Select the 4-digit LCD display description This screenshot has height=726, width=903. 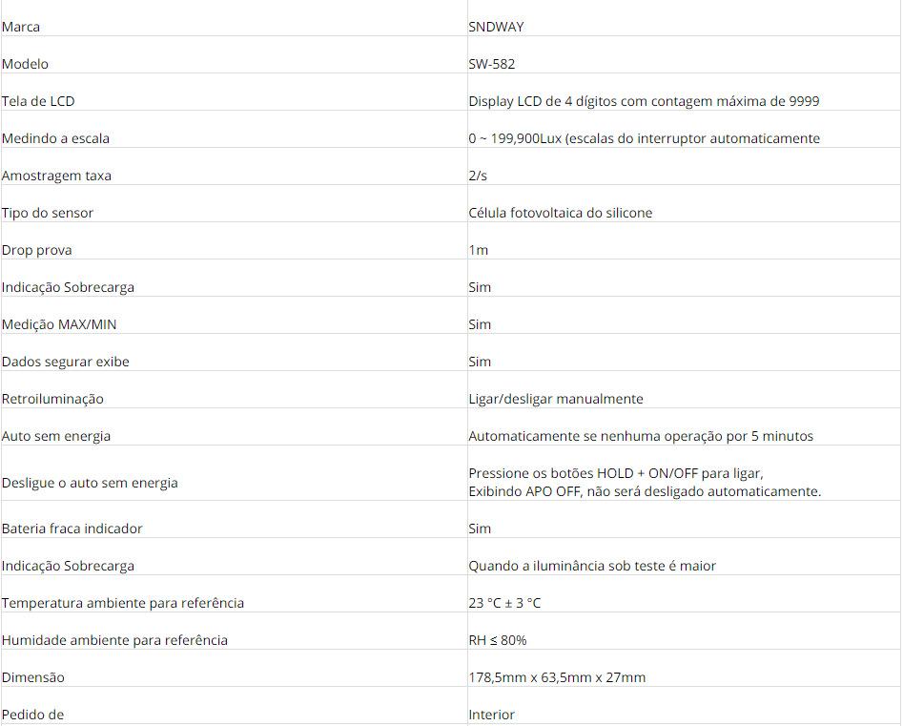coord(644,101)
